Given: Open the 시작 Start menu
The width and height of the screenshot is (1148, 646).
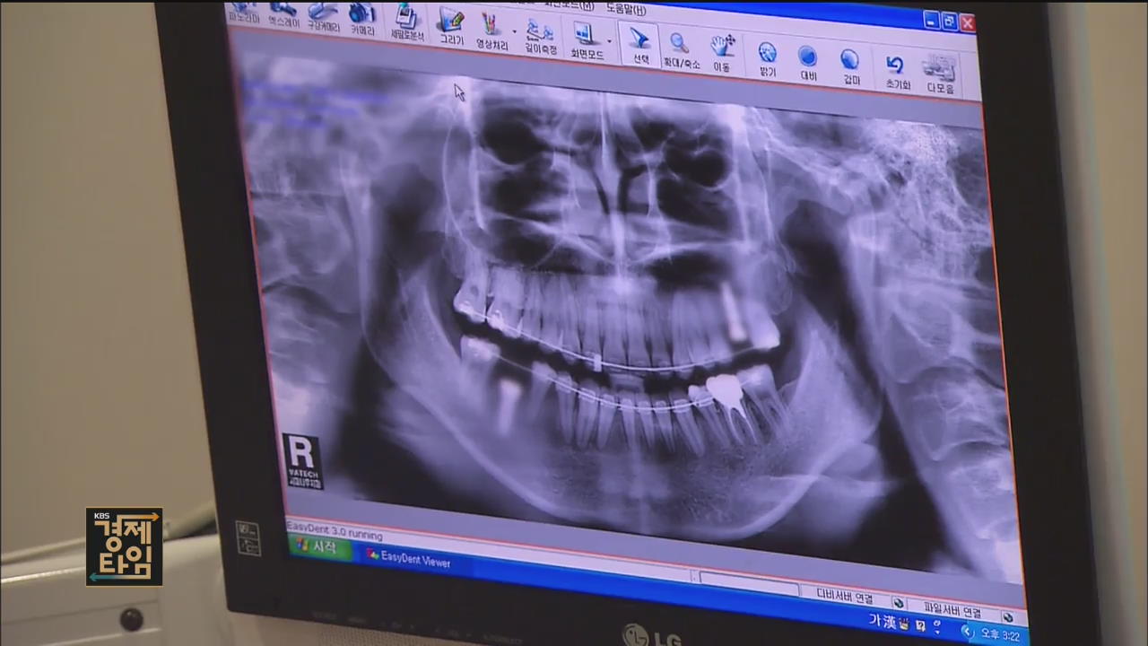Looking at the screenshot, I should pyautogui.click(x=318, y=545).
